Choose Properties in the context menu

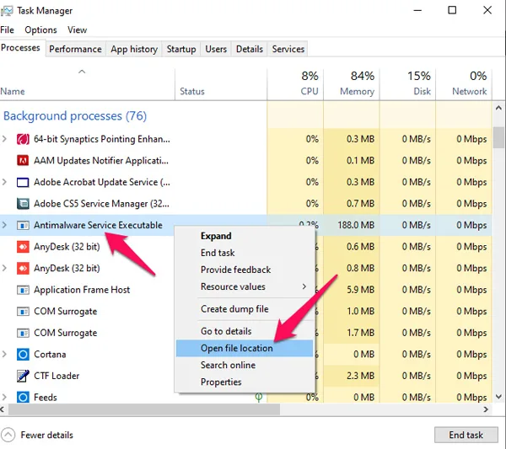tap(245, 382)
